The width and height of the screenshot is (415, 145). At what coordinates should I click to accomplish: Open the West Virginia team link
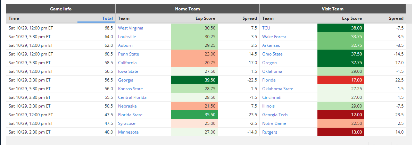click(x=131, y=28)
